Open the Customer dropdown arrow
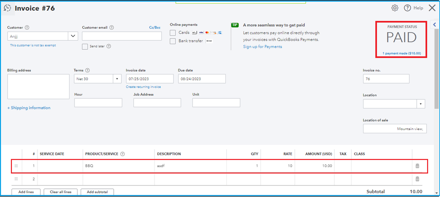 click(x=73, y=36)
